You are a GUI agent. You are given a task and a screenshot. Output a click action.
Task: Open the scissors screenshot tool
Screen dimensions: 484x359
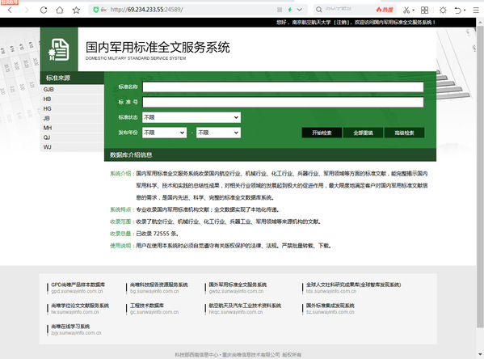[x=406, y=10]
